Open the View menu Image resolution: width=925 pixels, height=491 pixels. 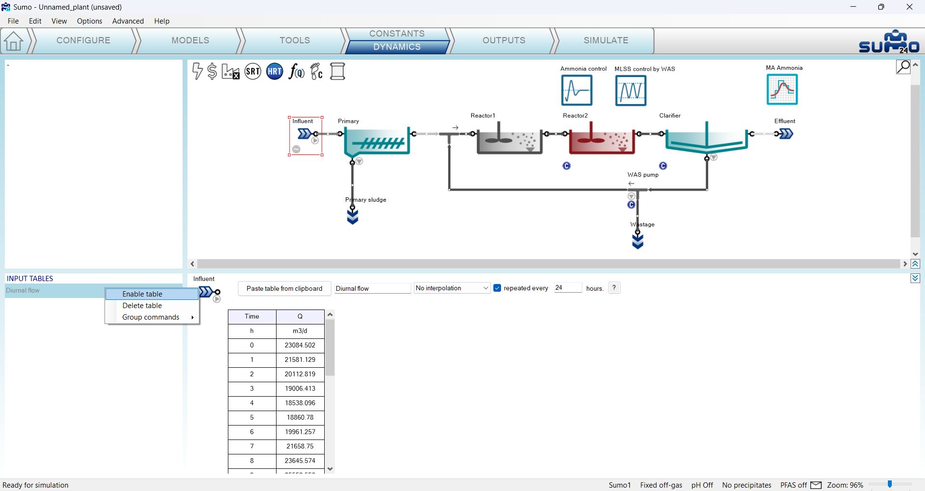59,21
